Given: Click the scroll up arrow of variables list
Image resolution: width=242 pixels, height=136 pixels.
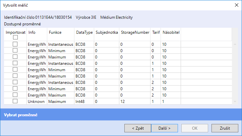Looking at the screenshot, I should pos(235,44).
